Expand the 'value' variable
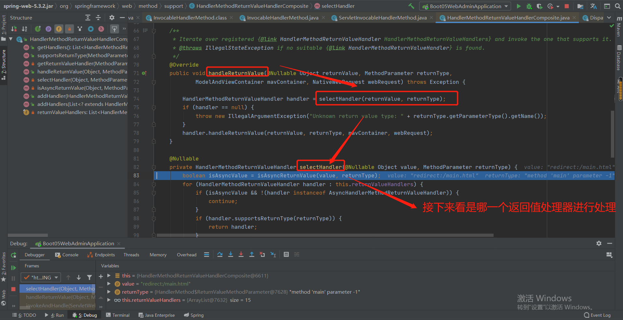 [x=109, y=284]
